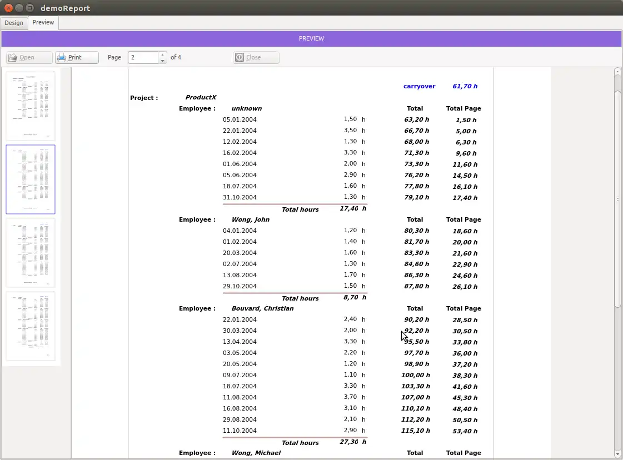Click the power icon on Close button

[239, 58]
